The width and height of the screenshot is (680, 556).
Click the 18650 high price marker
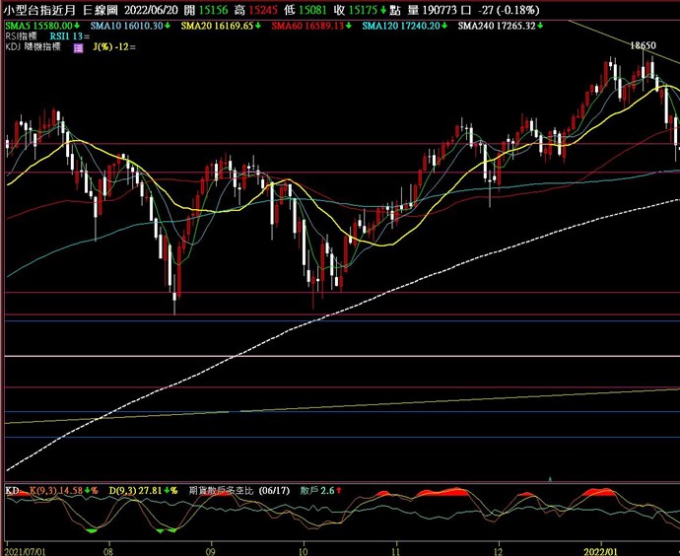point(644,46)
